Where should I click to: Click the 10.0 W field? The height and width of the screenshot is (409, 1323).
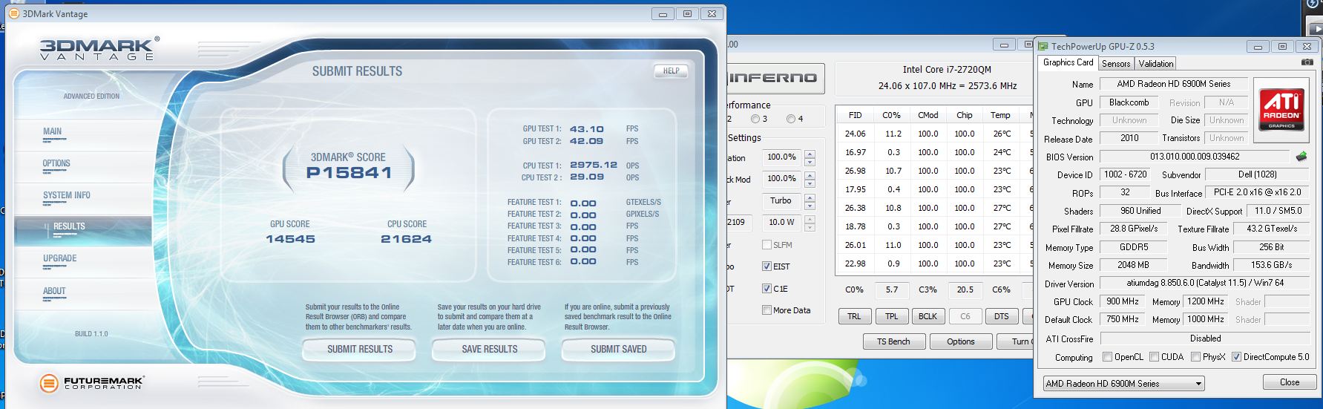point(781,222)
